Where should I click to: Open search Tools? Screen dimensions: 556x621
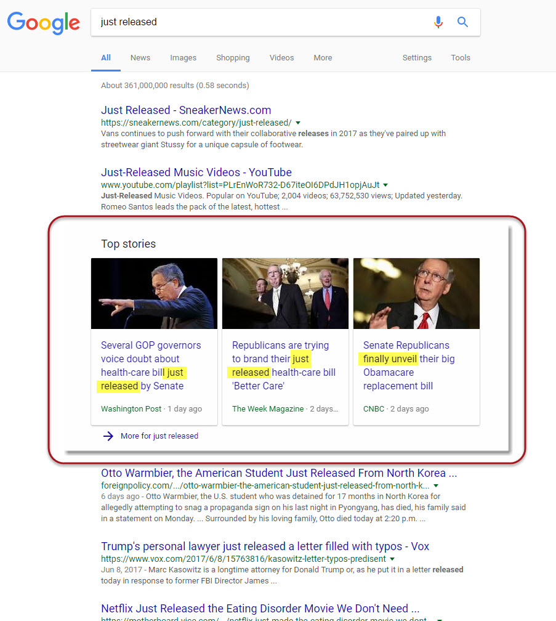[x=461, y=58]
